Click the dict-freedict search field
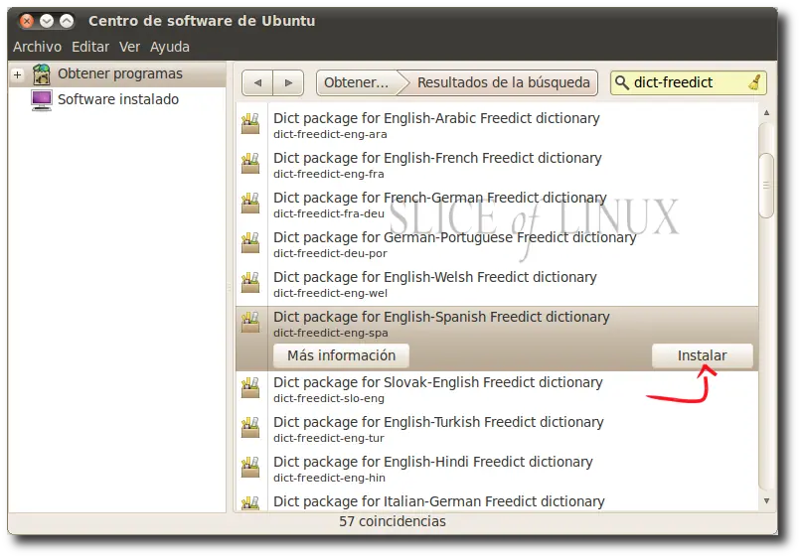 tap(688, 82)
